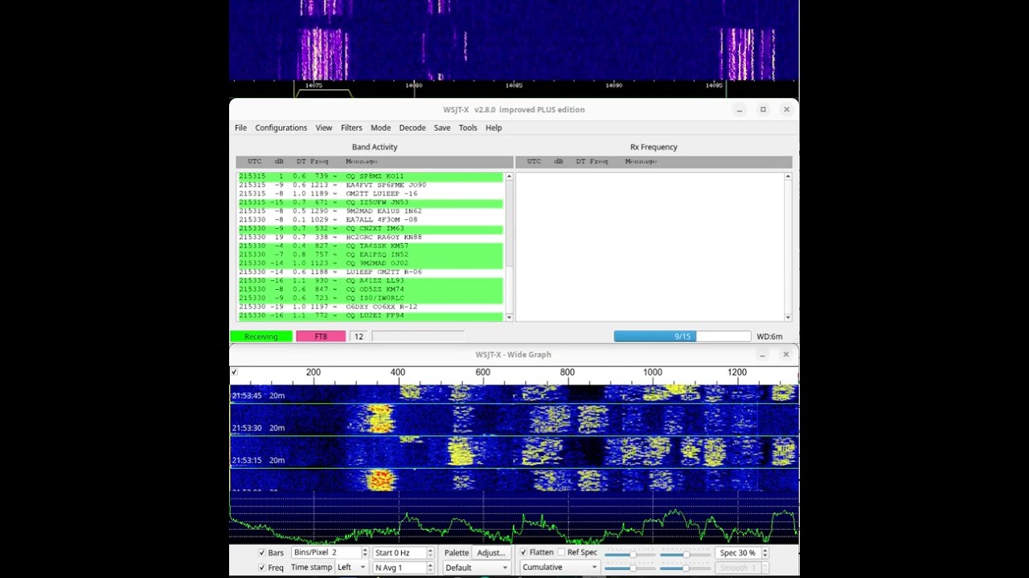Click the WD:6m watchdog status text
1029x578 pixels.
769,336
